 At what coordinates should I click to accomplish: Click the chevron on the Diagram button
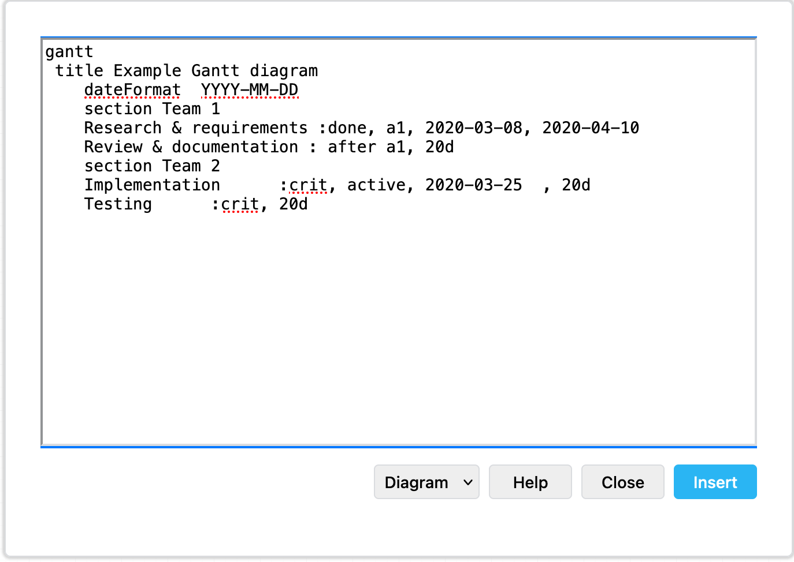tap(468, 482)
